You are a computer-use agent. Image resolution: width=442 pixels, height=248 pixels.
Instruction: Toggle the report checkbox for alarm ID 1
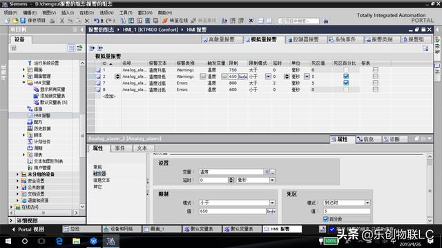(x=375, y=70)
